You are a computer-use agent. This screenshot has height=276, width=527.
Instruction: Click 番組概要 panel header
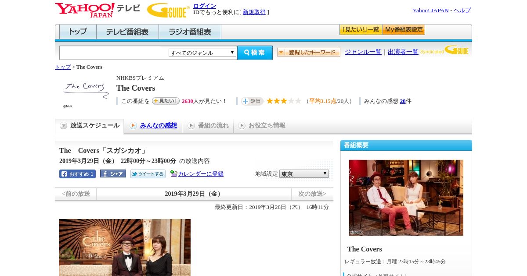coord(406,145)
